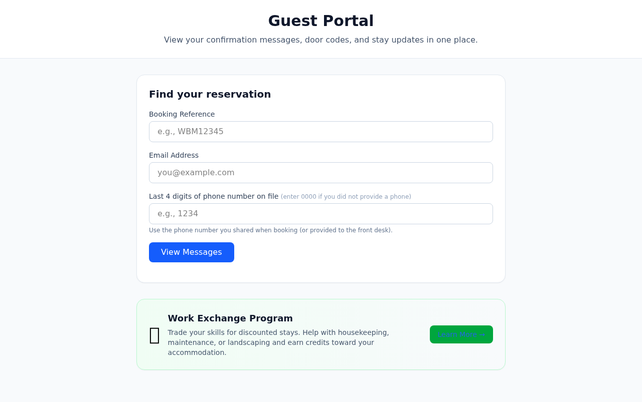Click the Email Address label text
The image size is (642, 402).
point(174,155)
